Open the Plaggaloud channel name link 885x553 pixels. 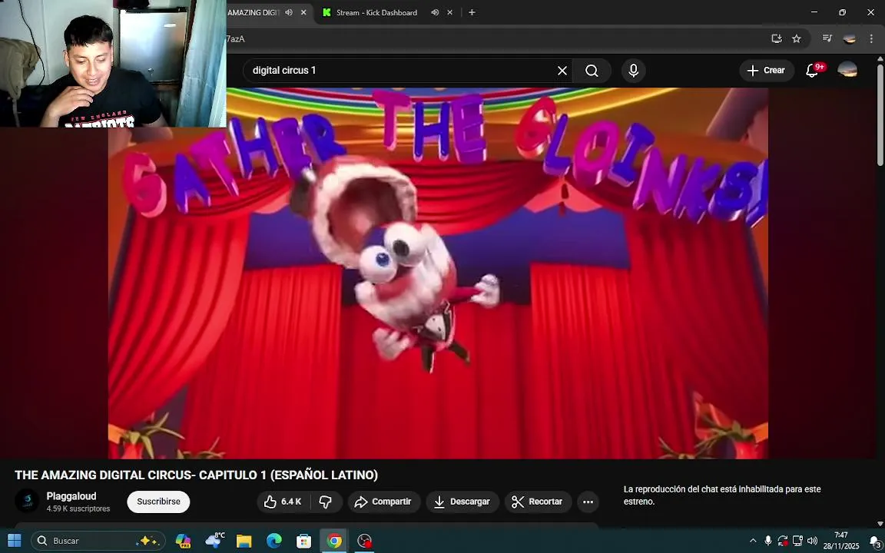coord(71,496)
